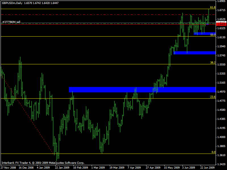Select the gray dash-dot horizontal line near top
This screenshot has height=170, width=227.
85,14
